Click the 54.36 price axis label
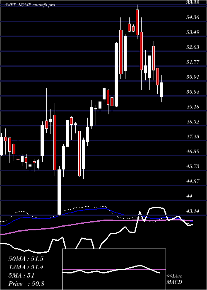 pyautogui.click(x=193, y=17)
